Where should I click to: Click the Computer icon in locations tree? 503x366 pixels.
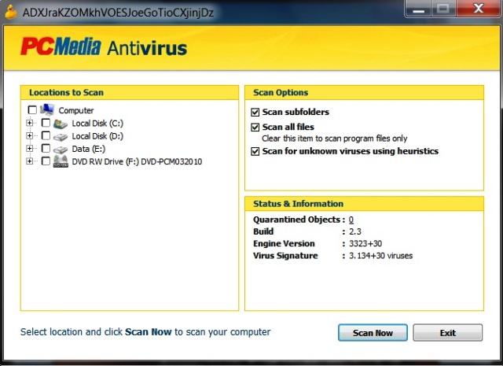pyautogui.click(x=46, y=110)
